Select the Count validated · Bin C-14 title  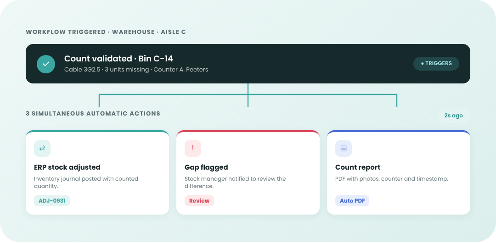coord(118,59)
